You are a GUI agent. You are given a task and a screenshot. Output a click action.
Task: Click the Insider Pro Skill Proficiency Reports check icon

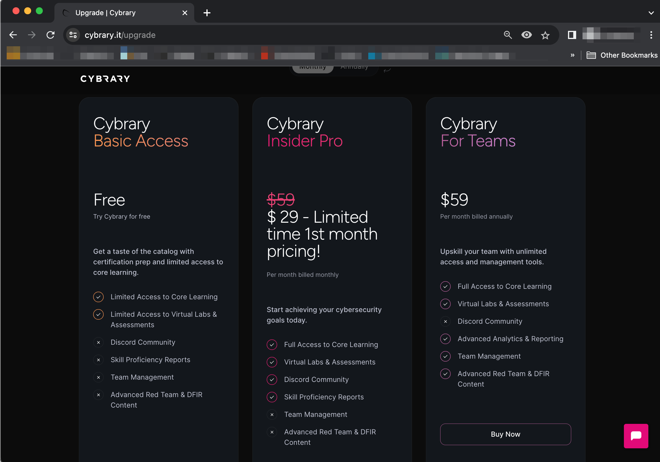(272, 397)
